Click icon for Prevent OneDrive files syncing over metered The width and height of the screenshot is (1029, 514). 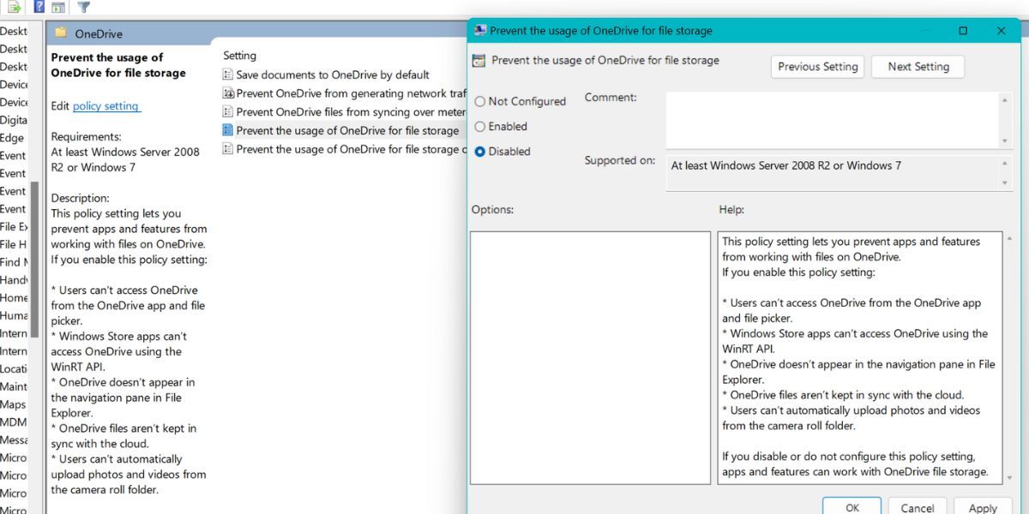pos(228,111)
